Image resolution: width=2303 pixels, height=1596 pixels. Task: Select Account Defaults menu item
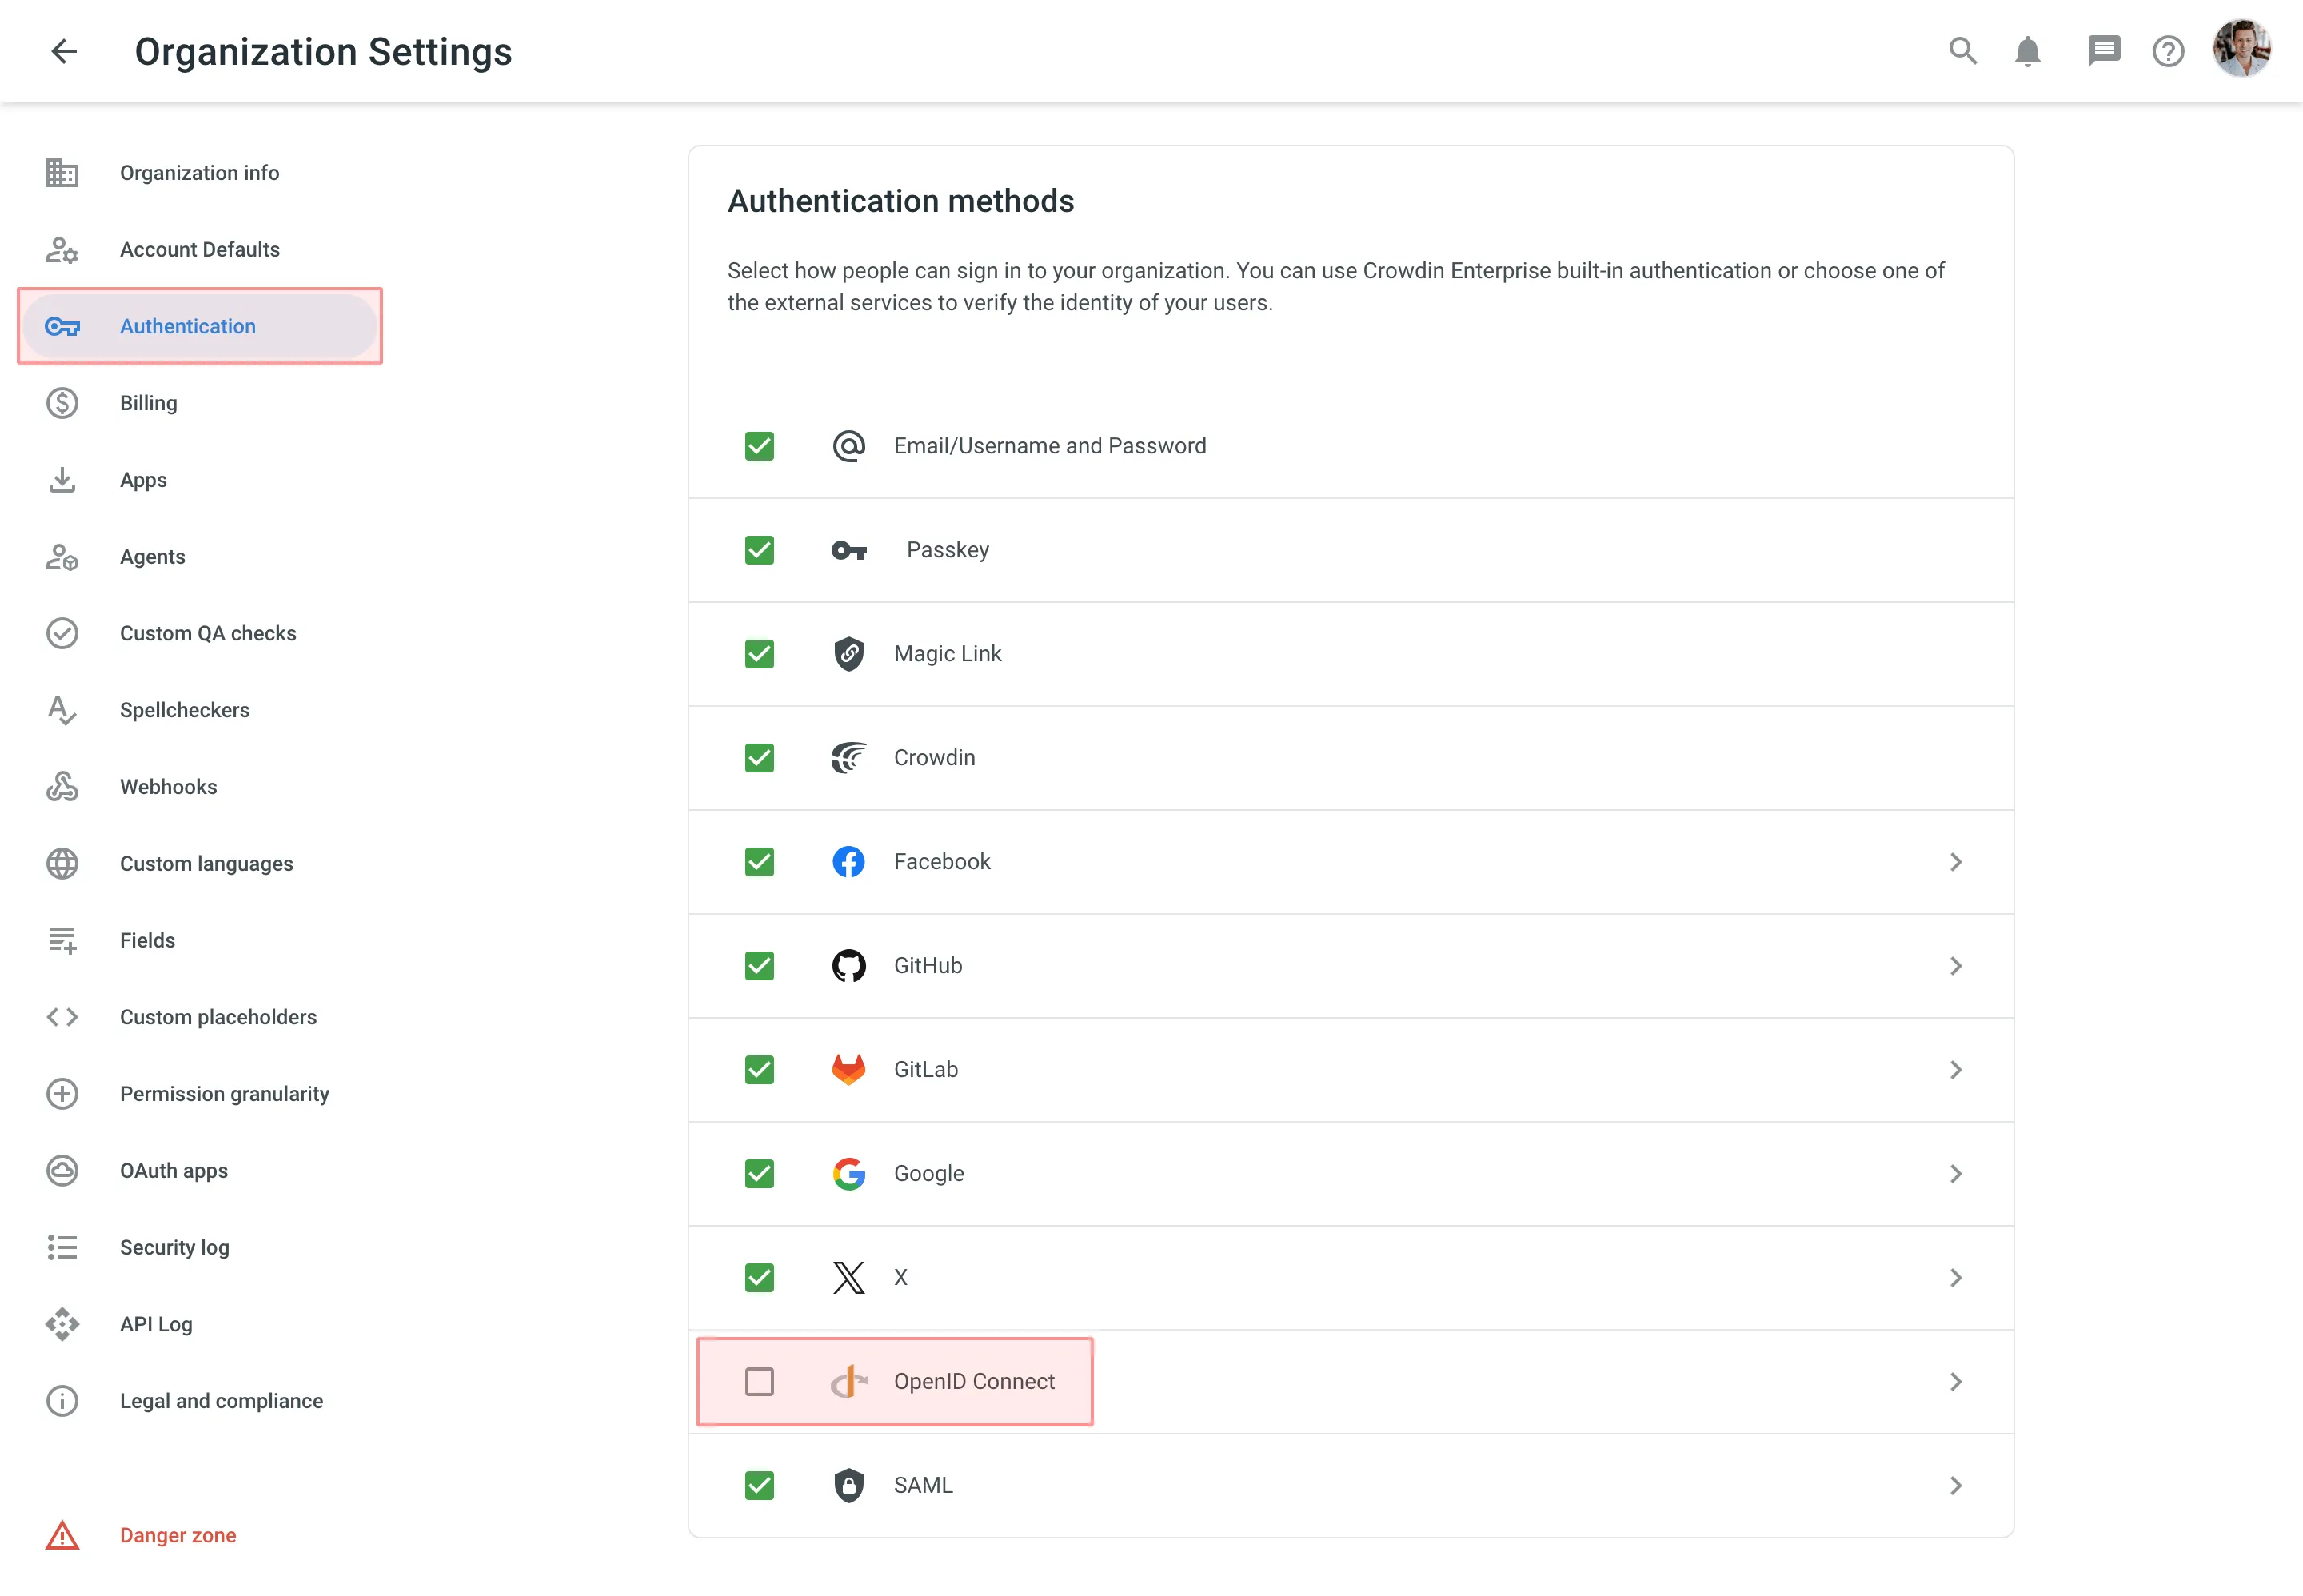199,249
